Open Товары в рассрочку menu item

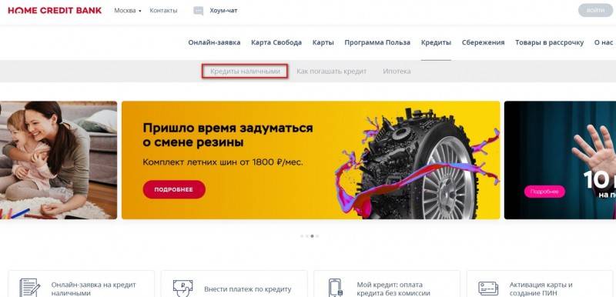550,42
